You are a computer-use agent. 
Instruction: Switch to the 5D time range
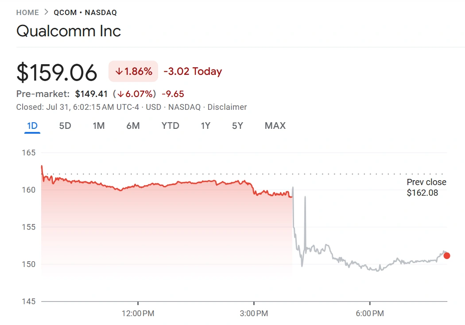(x=65, y=126)
